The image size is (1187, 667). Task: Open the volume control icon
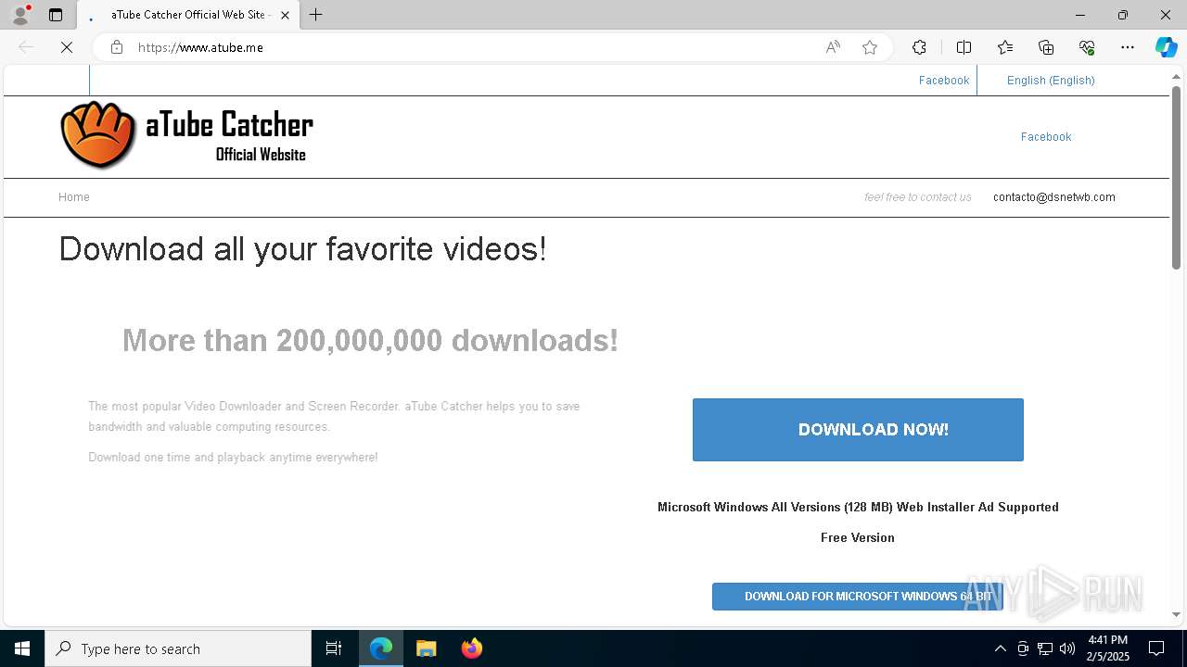[1067, 648]
